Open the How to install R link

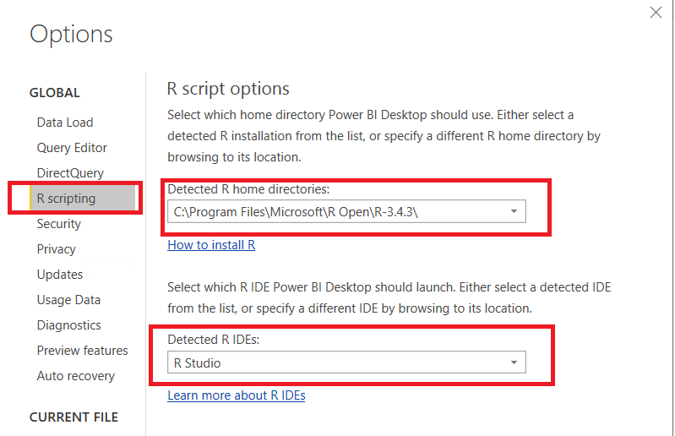(211, 245)
